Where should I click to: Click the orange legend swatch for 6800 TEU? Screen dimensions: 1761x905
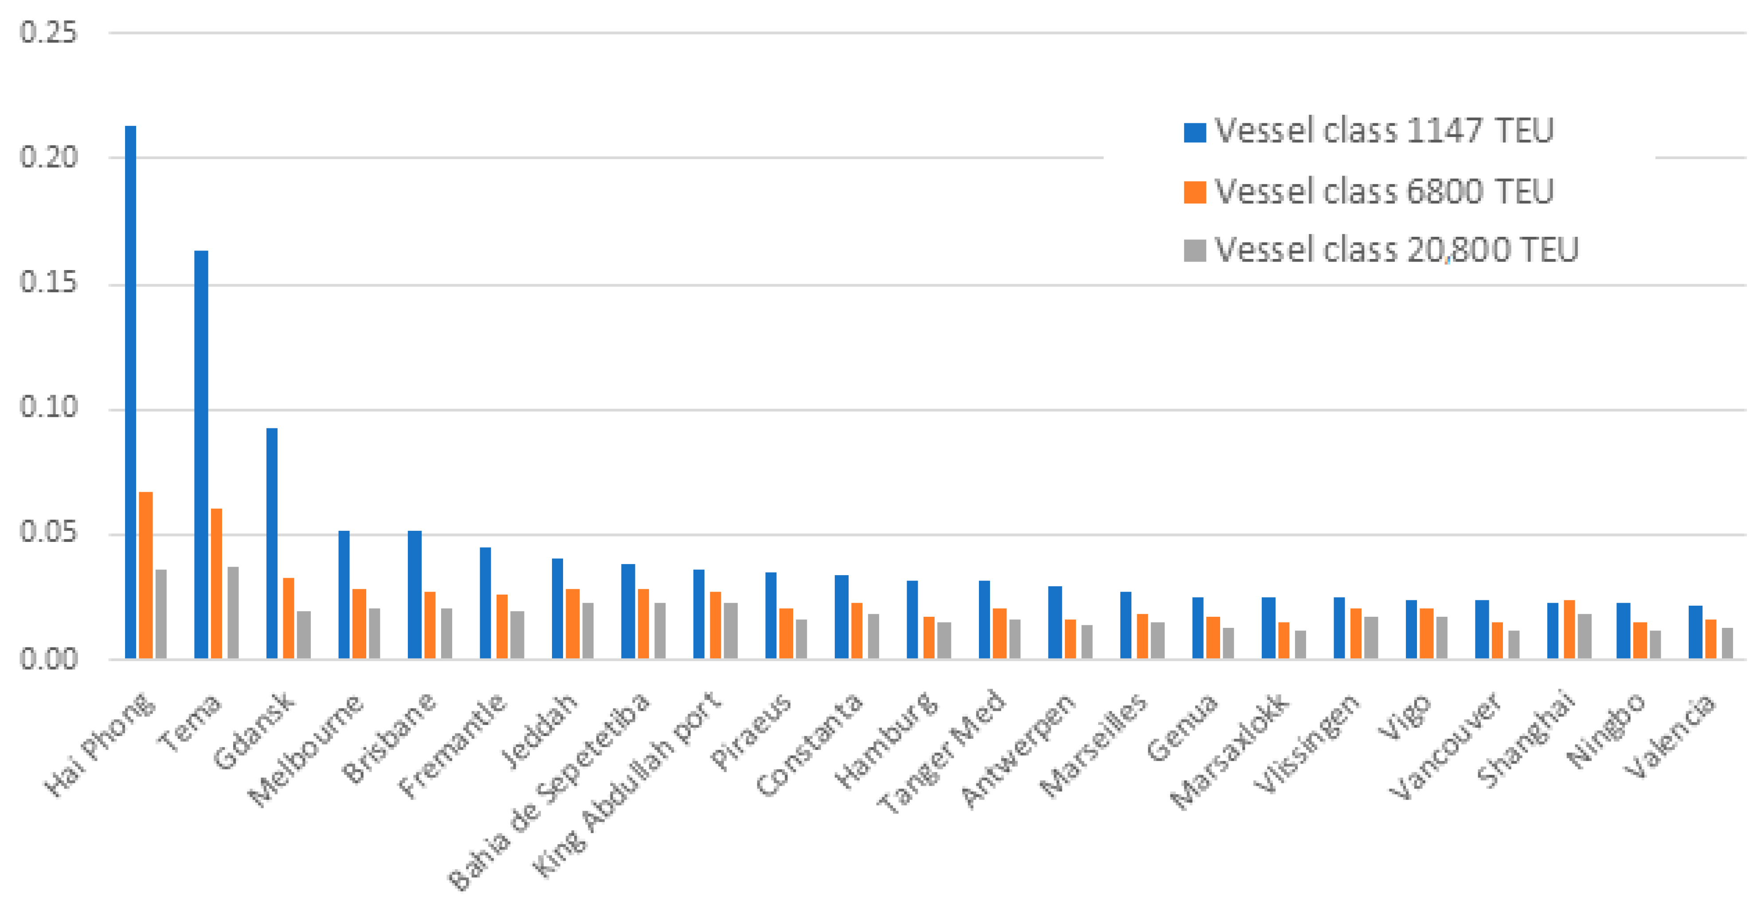[1194, 192]
